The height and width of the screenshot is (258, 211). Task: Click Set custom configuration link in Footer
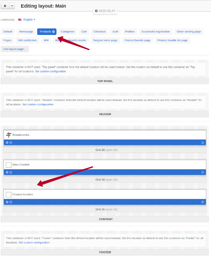[x=34, y=242]
